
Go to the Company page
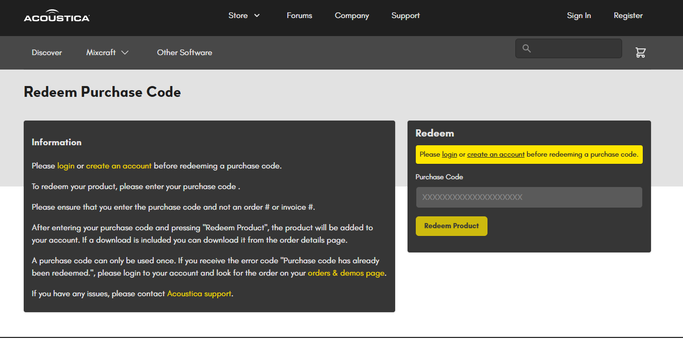coord(352,15)
